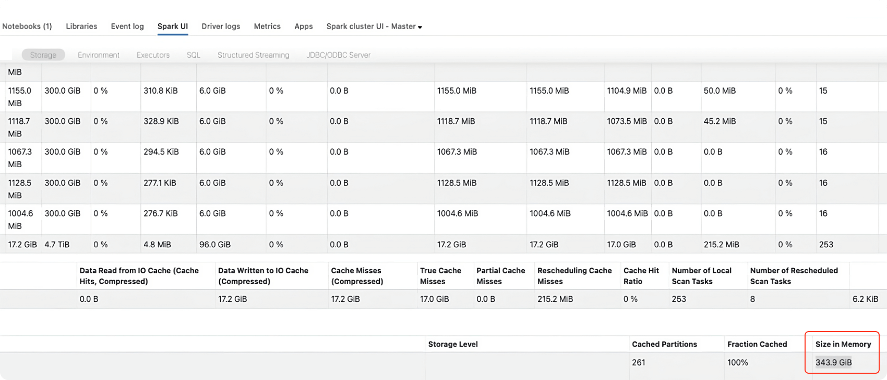Select the highlighted 343.9 GiB value
Image resolution: width=887 pixels, height=380 pixels.
(x=833, y=362)
